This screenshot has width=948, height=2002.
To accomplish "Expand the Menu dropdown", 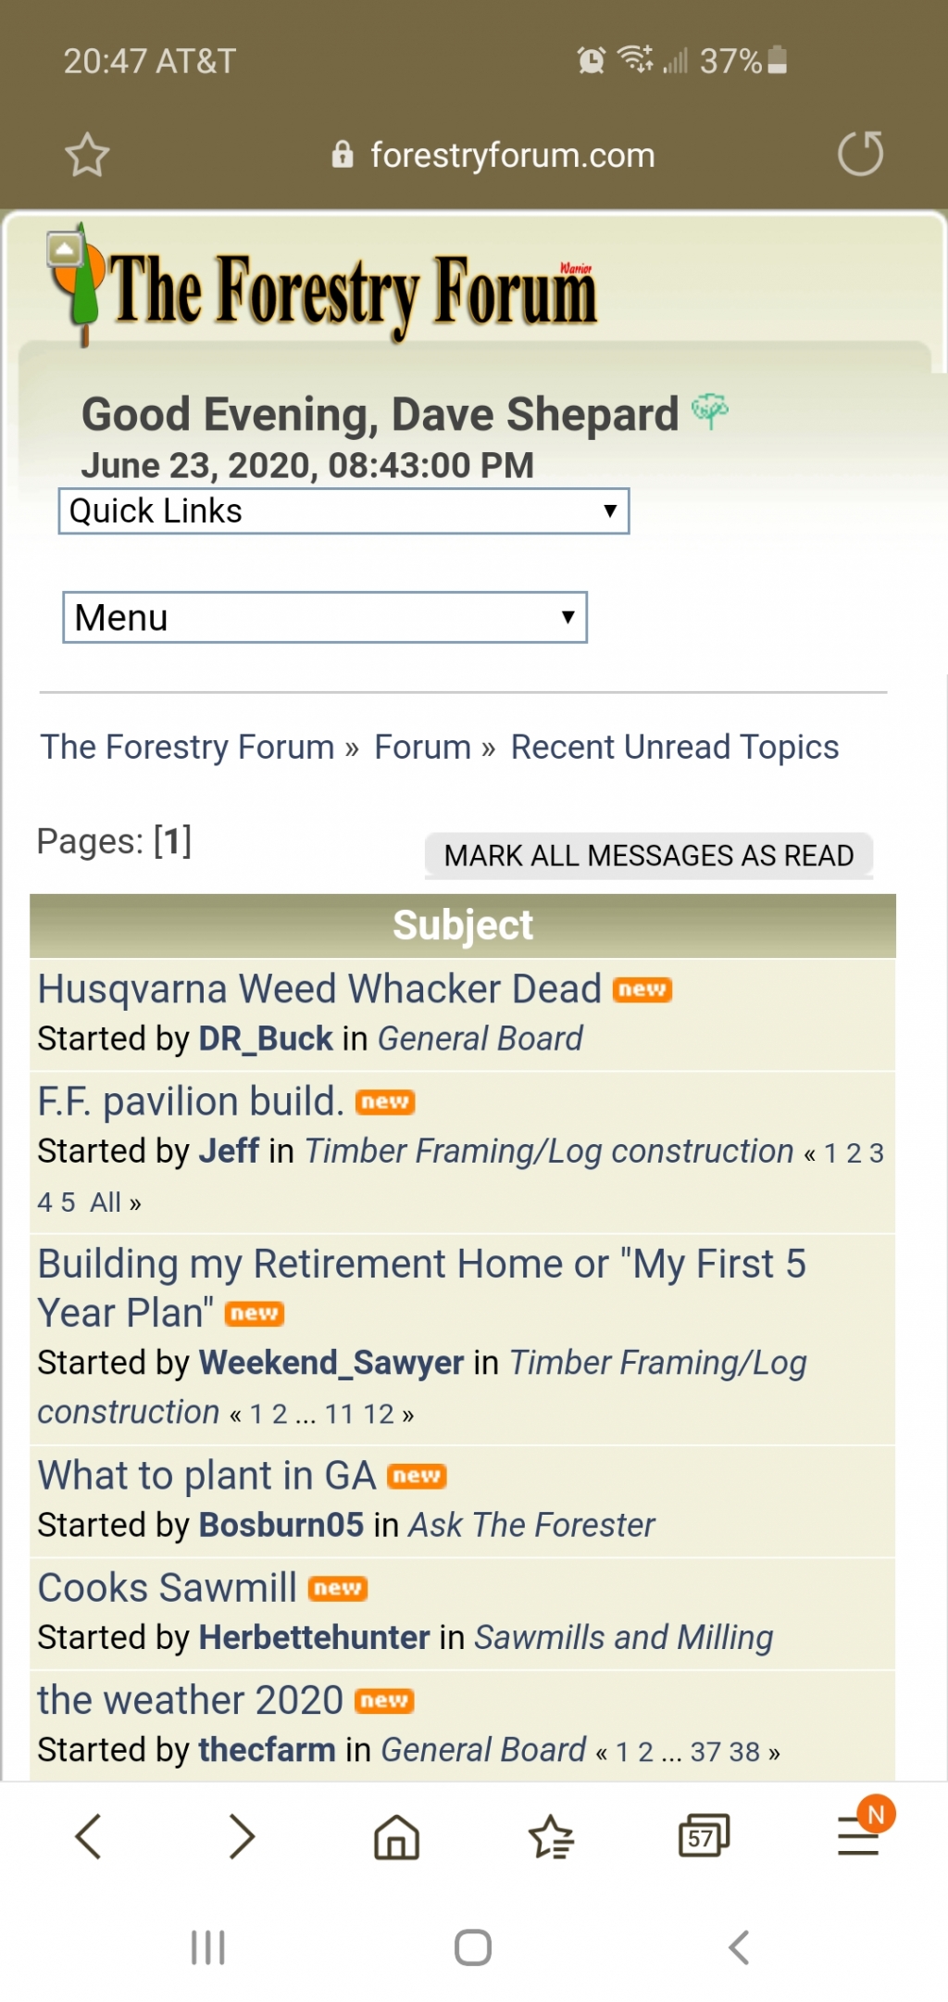I will click(325, 617).
